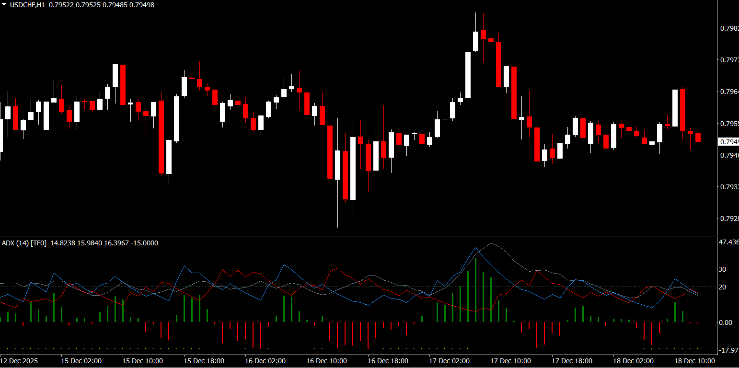Click the 47.436 scale value of ADX pane
This screenshot has height=368, width=739.
pyautogui.click(x=728, y=242)
